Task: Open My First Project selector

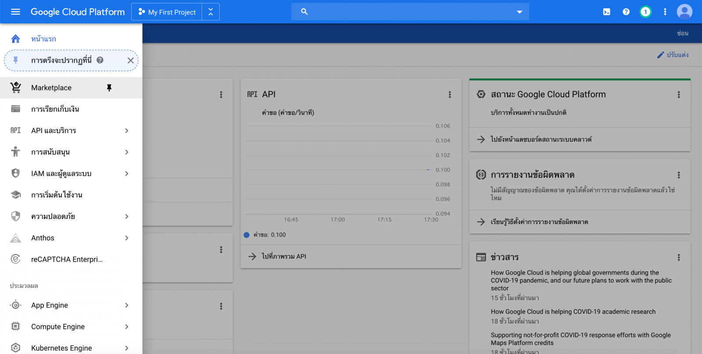Action: 167,12
